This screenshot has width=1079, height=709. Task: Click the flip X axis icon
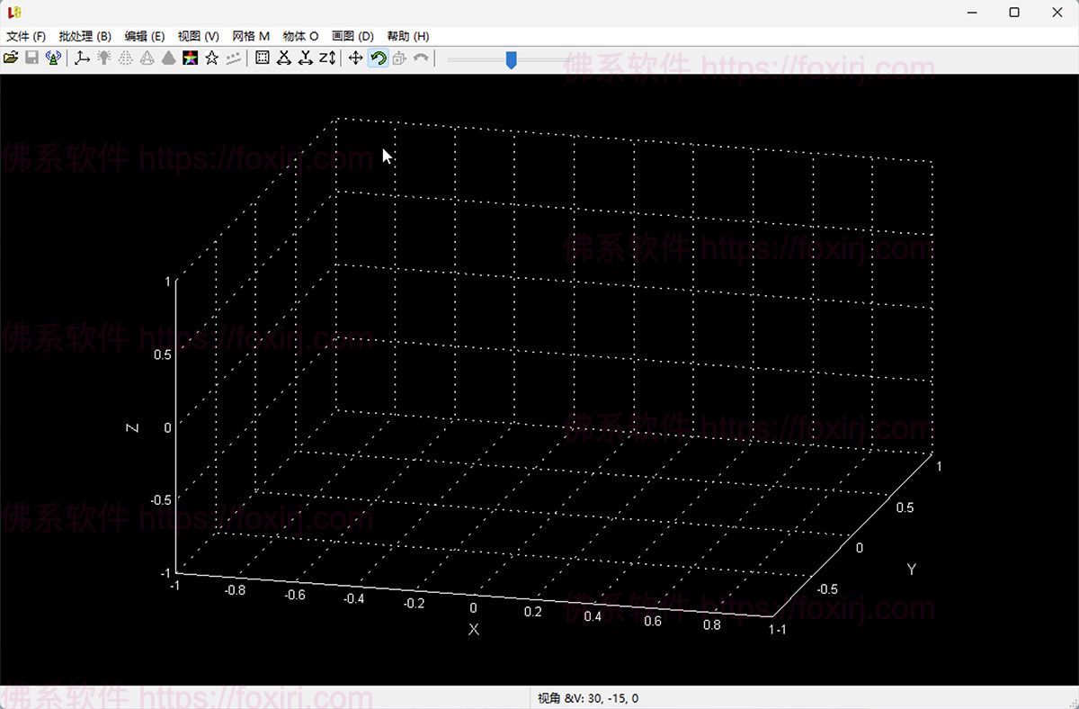coord(283,58)
